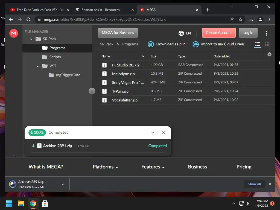The image size is (280, 210).
Task: Click the Sony Vegas Pro file icon
Action: (104, 83)
